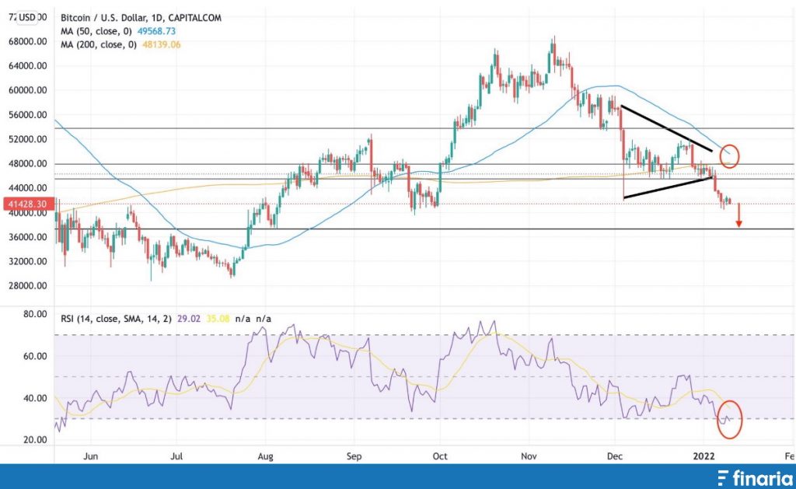
Task: Click the Sep label on the time axis
Action: (x=354, y=456)
